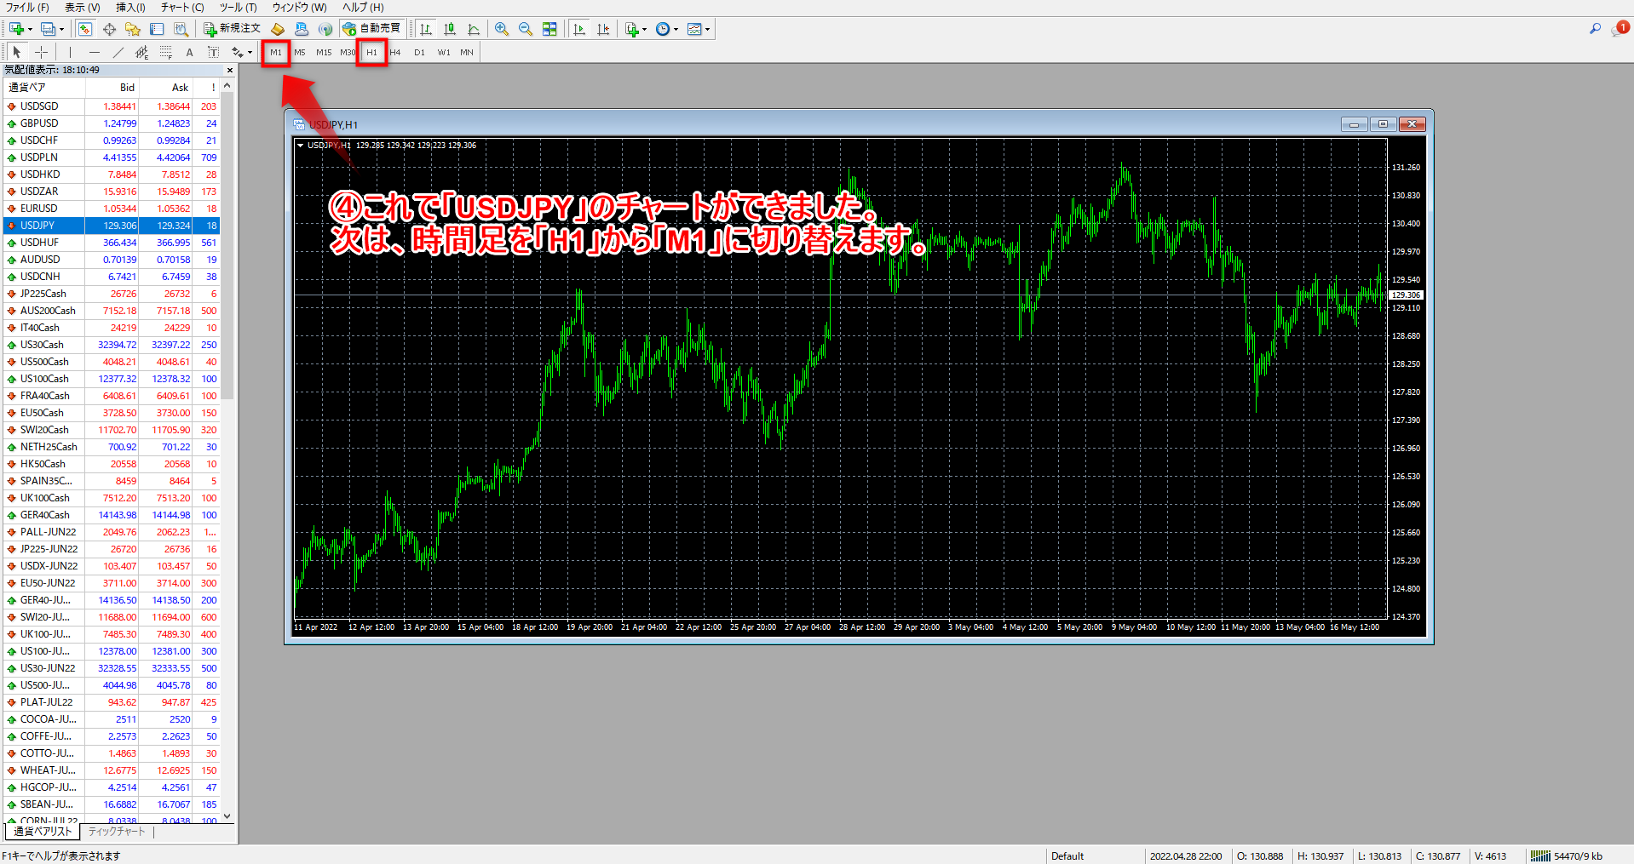Image resolution: width=1634 pixels, height=864 pixels.
Task: Expand the chart templates dropdown
Action: (x=707, y=30)
